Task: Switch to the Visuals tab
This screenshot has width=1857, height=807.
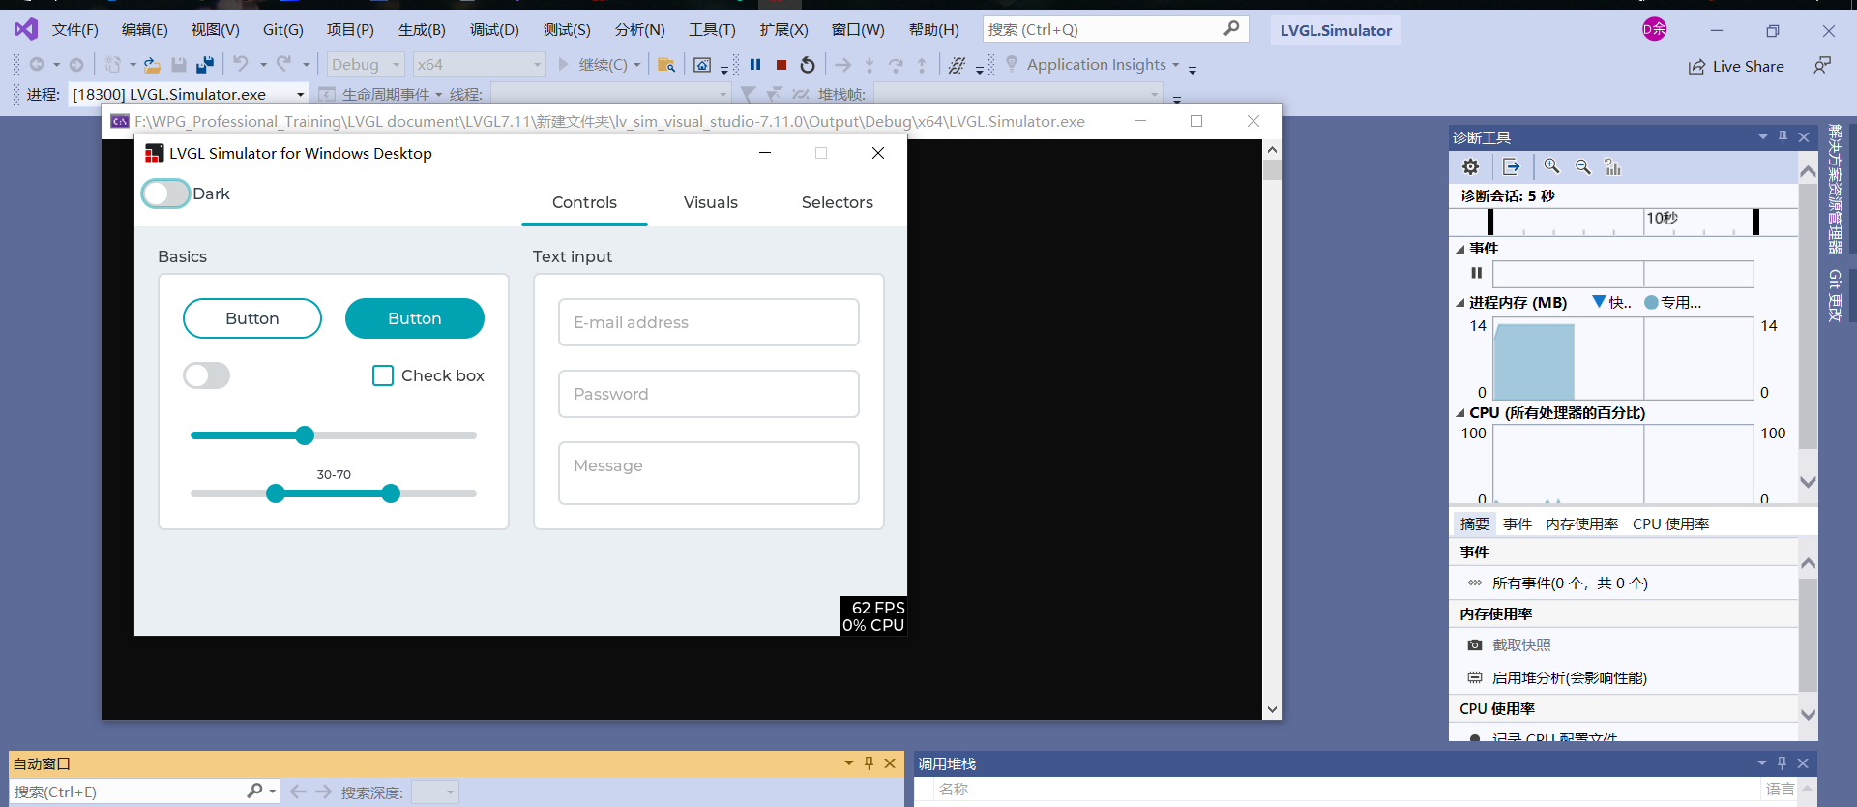Action: coord(710,202)
